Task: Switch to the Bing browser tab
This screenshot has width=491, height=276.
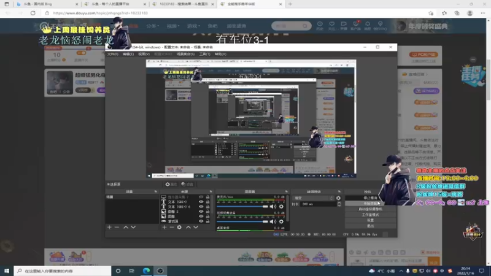Action: pos(47,4)
